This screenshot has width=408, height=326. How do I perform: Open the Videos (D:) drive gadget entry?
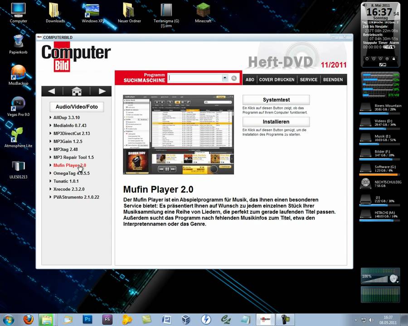coord(380,123)
